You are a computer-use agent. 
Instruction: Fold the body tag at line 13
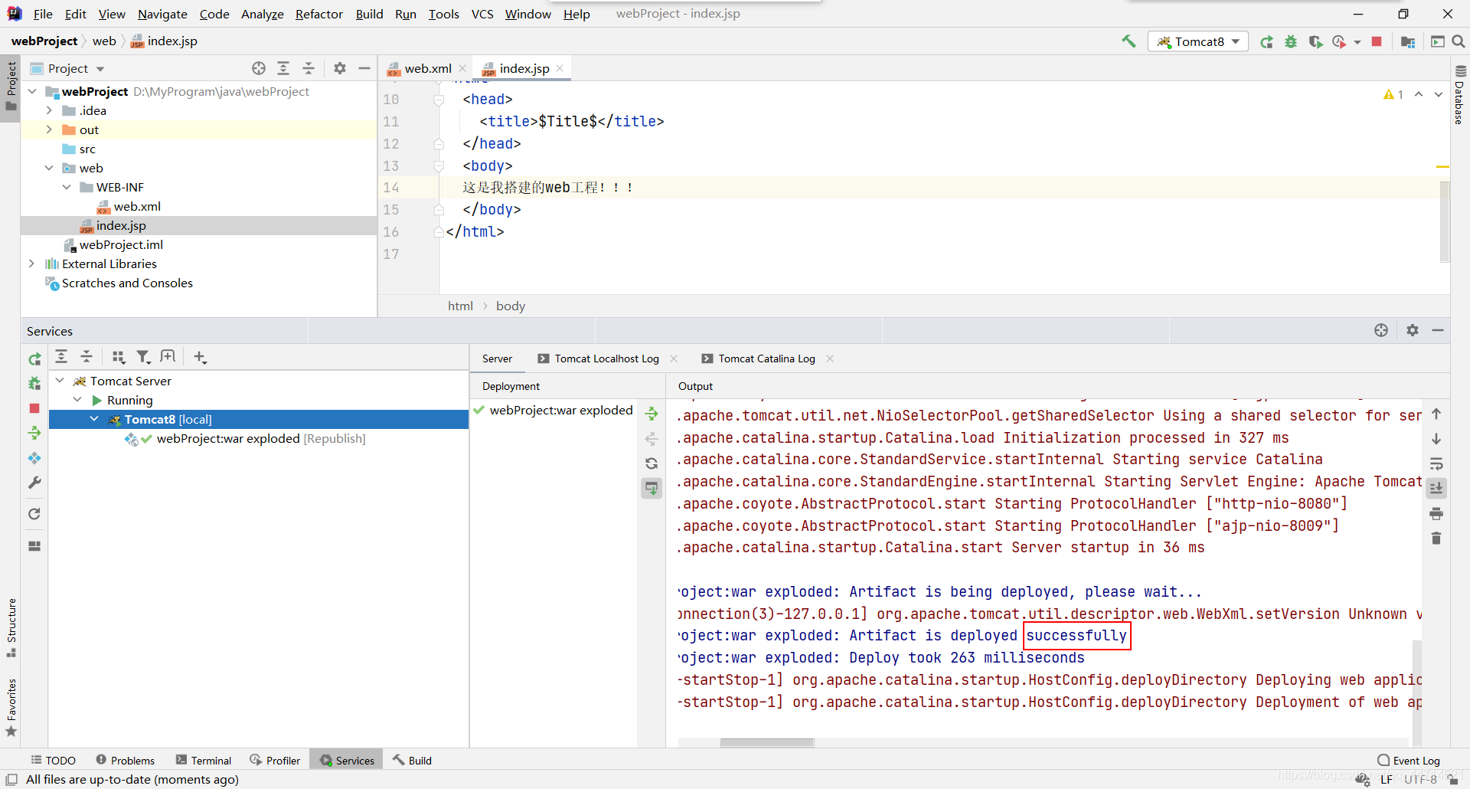pos(439,166)
